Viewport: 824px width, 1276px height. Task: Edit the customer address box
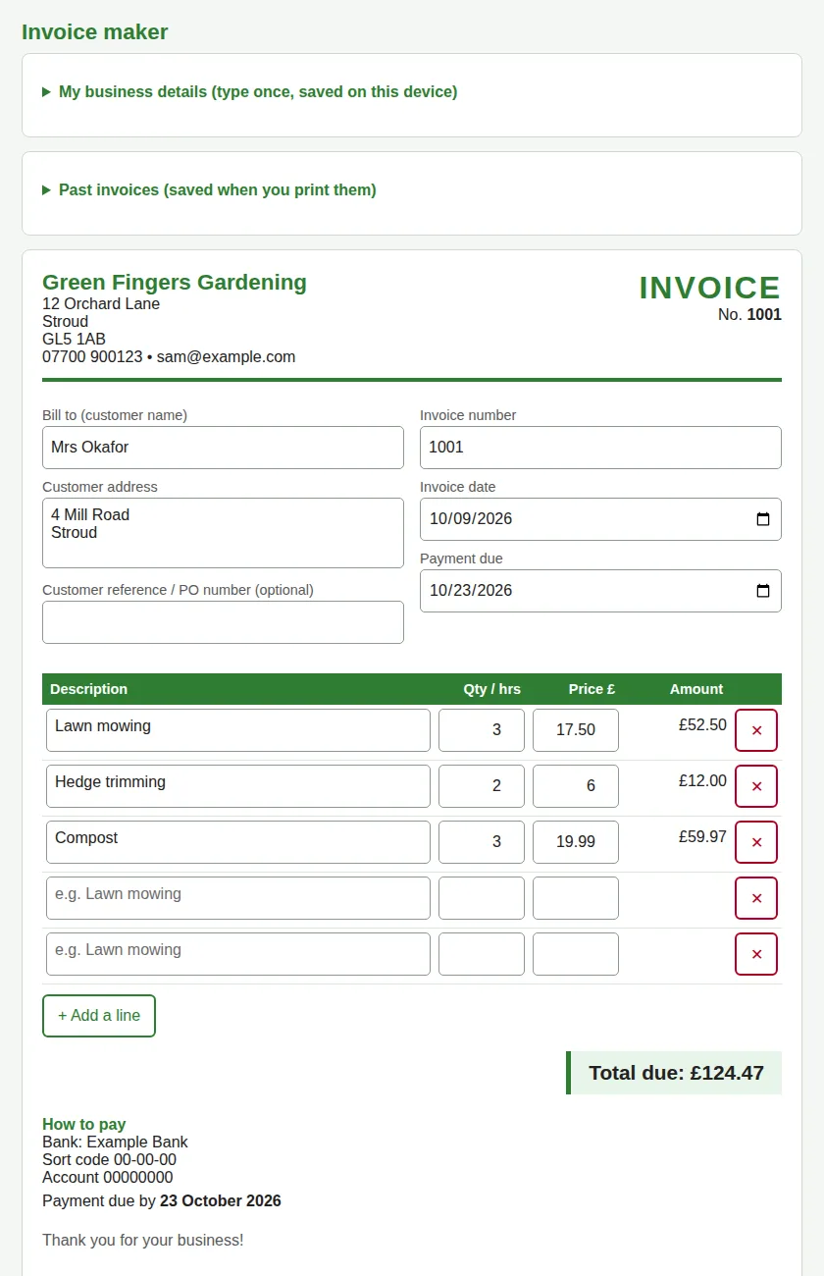223,533
